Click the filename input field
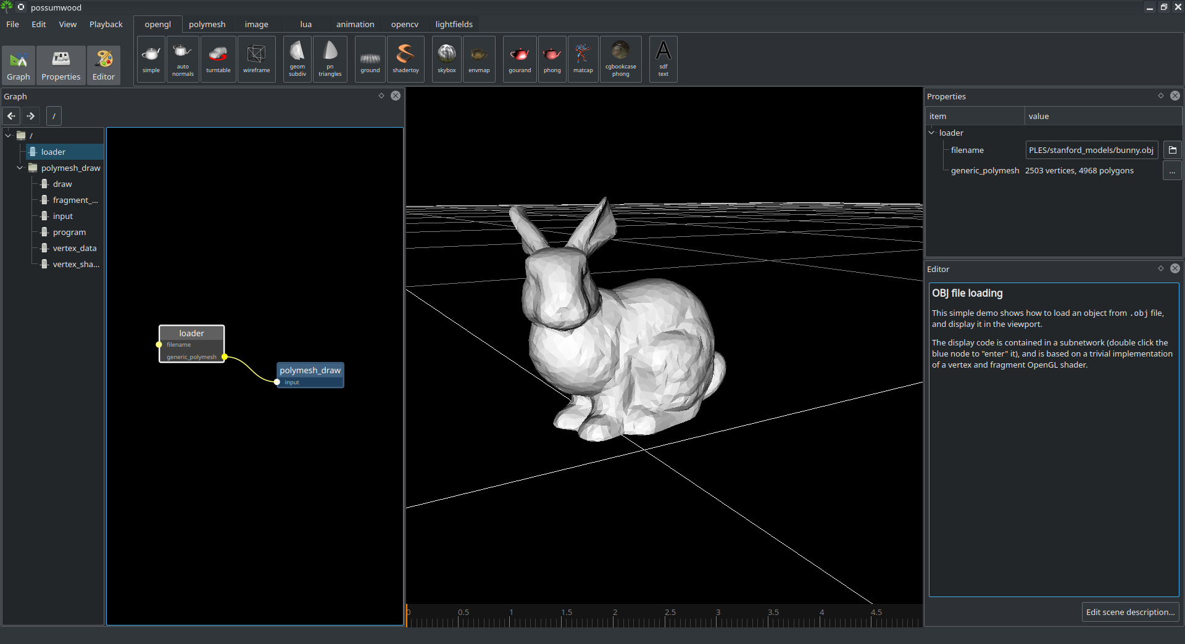 coord(1091,151)
